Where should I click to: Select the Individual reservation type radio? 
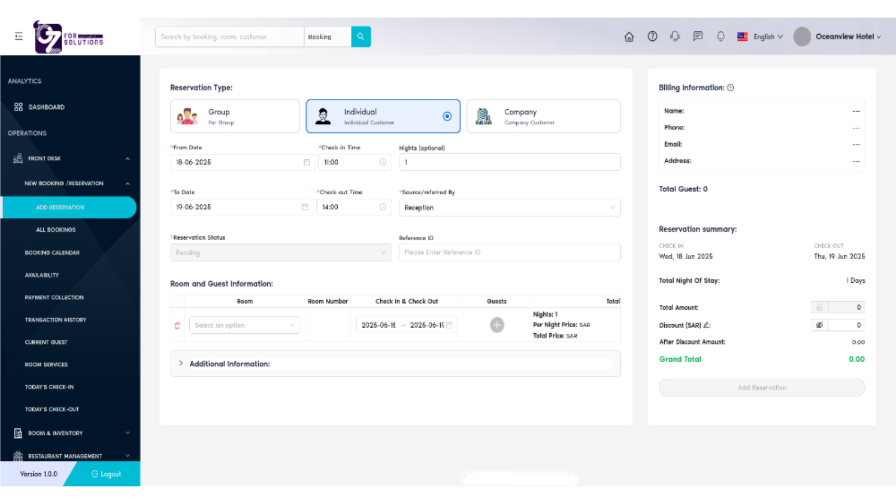447,116
